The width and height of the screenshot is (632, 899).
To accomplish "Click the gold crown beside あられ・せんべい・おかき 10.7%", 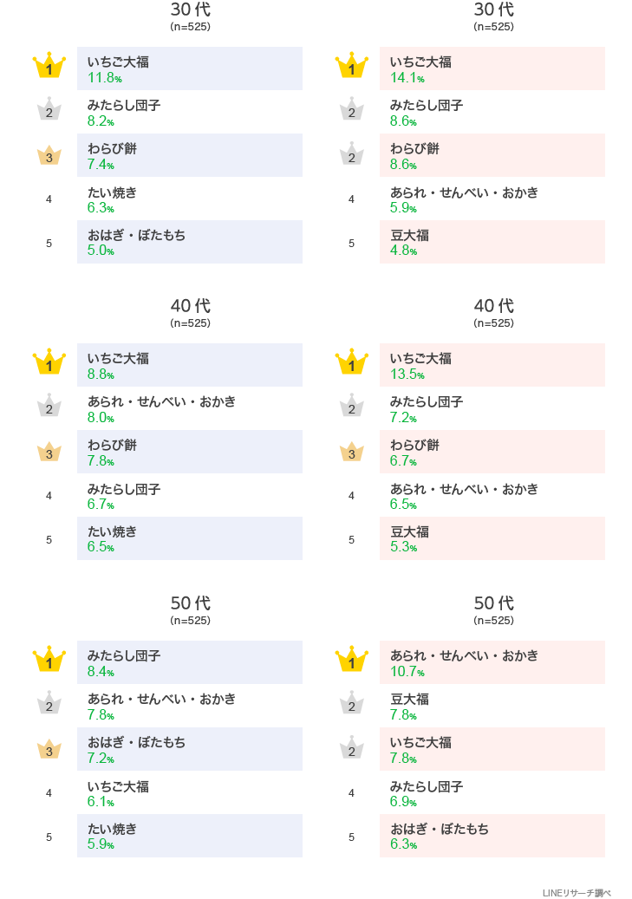I will (x=352, y=661).
